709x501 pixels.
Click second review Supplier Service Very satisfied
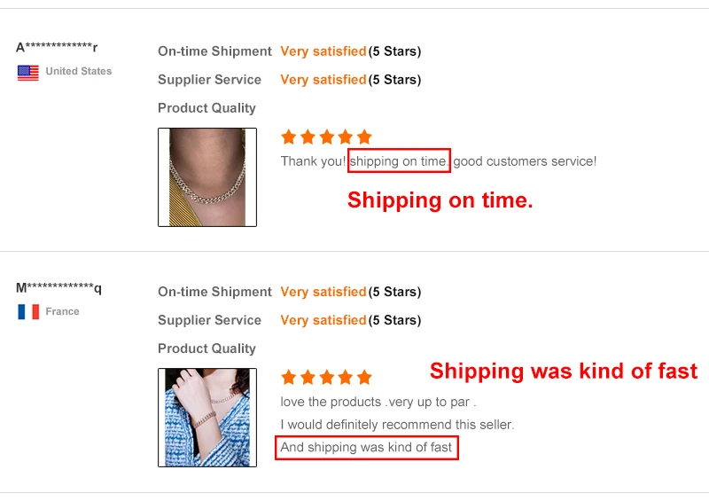coord(323,320)
